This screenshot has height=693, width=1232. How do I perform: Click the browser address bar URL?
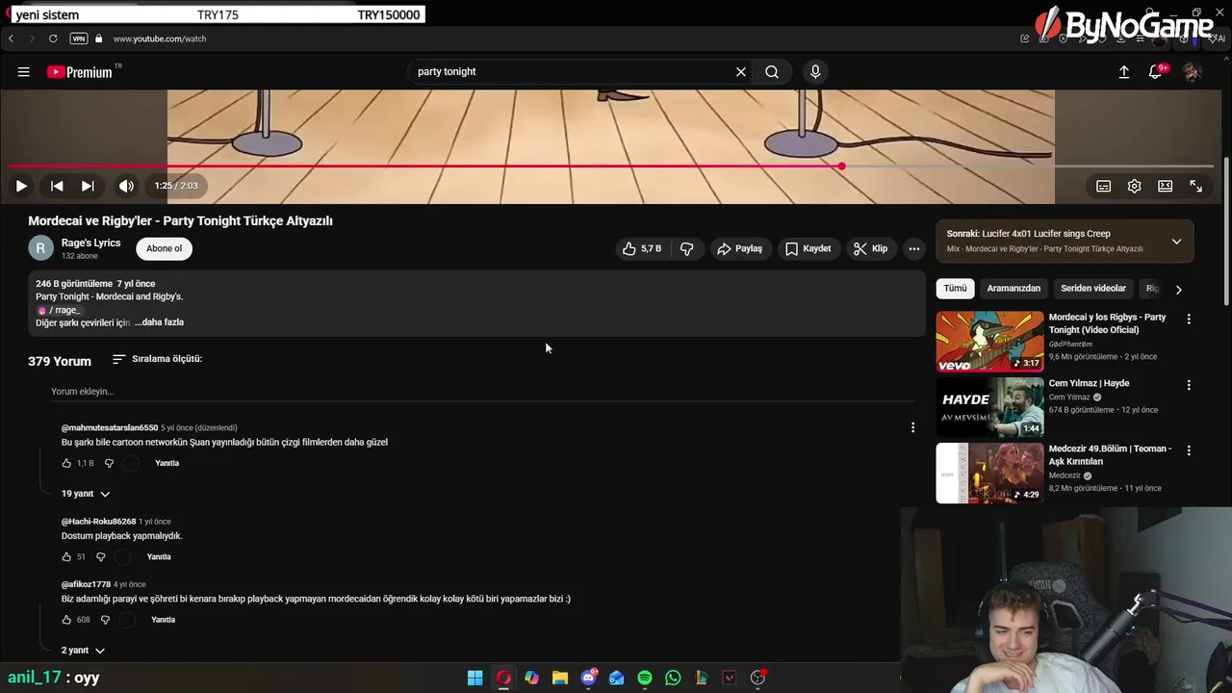(x=160, y=38)
